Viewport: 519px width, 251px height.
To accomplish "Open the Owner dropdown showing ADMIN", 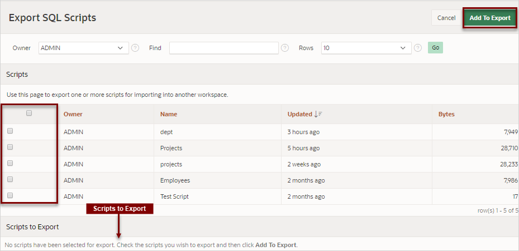I will click(x=84, y=48).
